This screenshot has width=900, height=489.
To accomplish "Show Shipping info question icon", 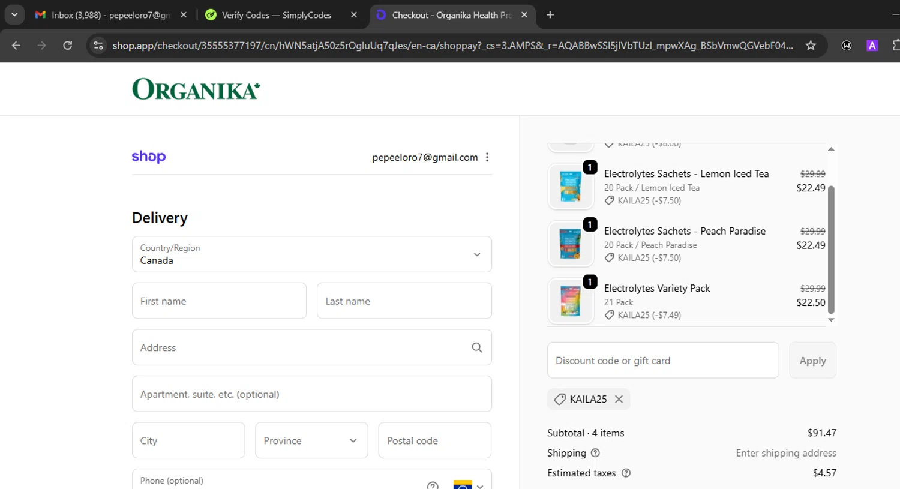I will (x=595, y=453).
